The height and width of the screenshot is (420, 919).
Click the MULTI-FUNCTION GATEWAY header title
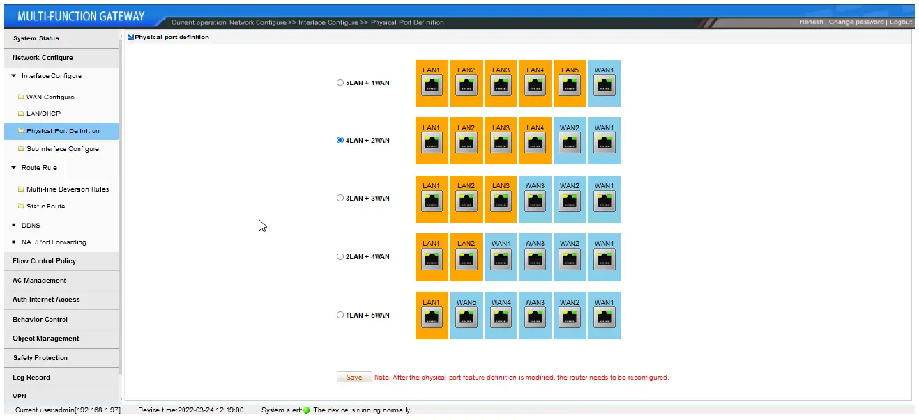[x=81, y=16]
